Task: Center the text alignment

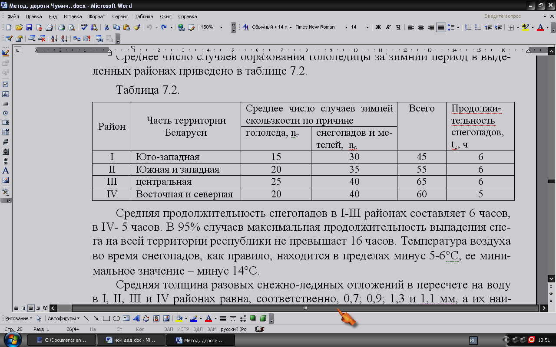Action: click(420, 27)
